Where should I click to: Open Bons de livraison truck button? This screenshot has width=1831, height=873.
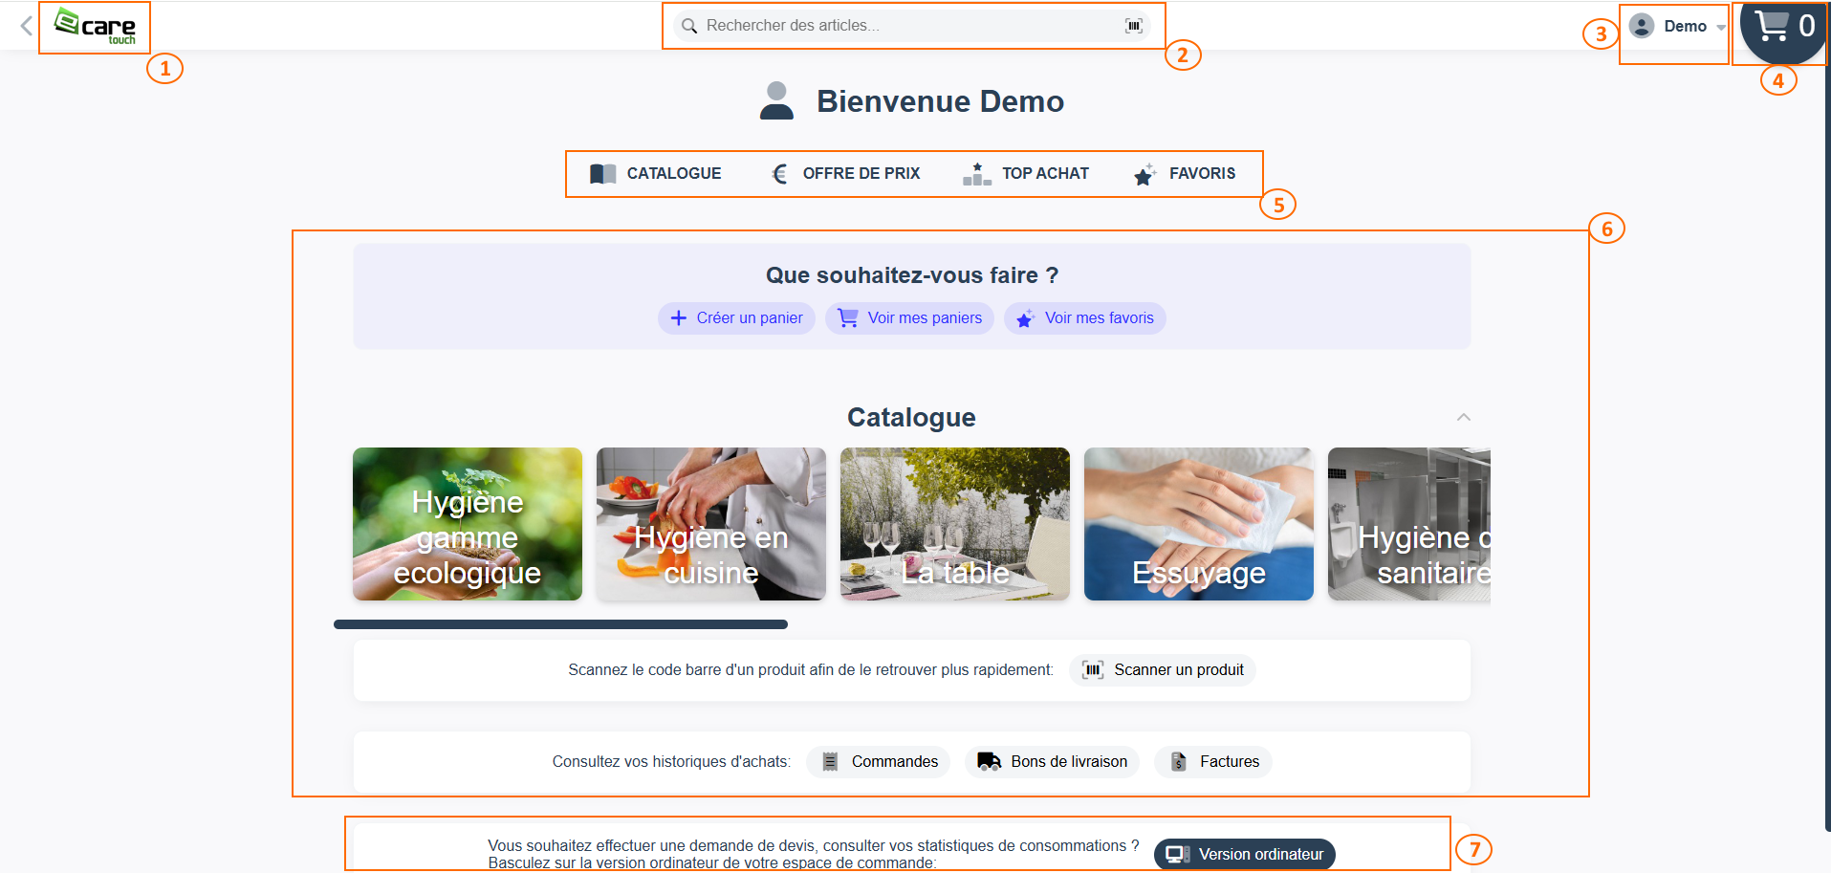pyautogui.click(x=1052, y=761)
